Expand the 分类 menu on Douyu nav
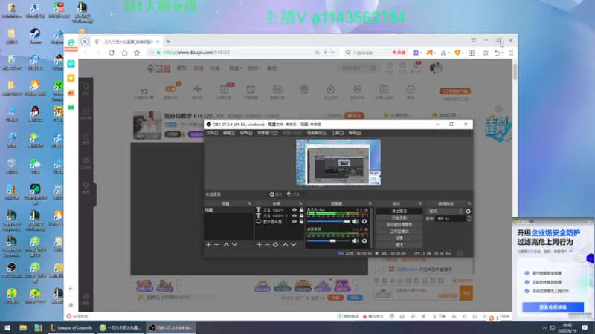Image resolution: width=595 pixels, height=334 pixels. (x=215, y=68)
